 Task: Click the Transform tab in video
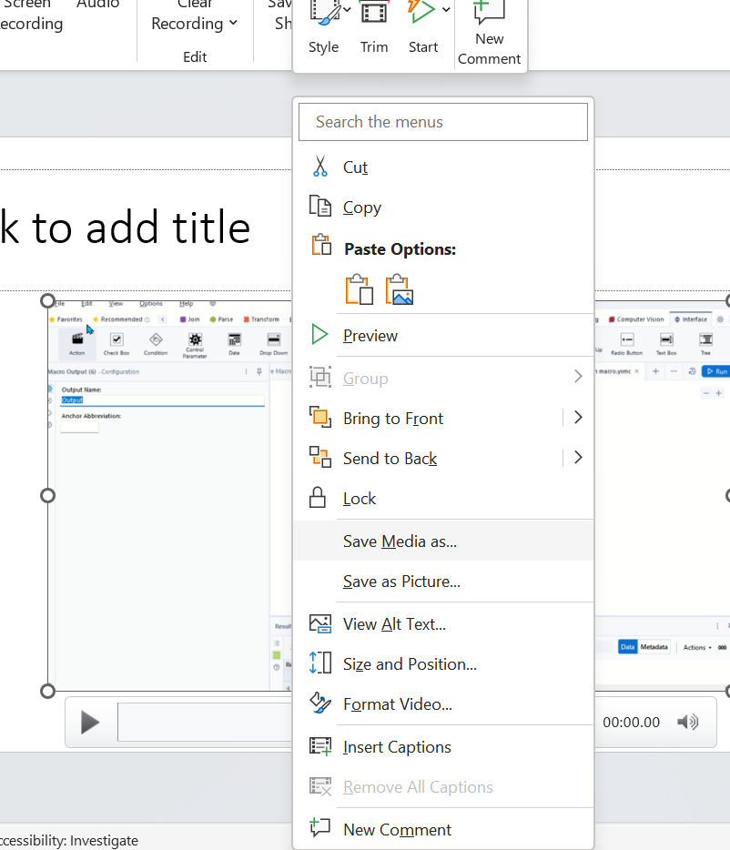click(x=261, y=319)
